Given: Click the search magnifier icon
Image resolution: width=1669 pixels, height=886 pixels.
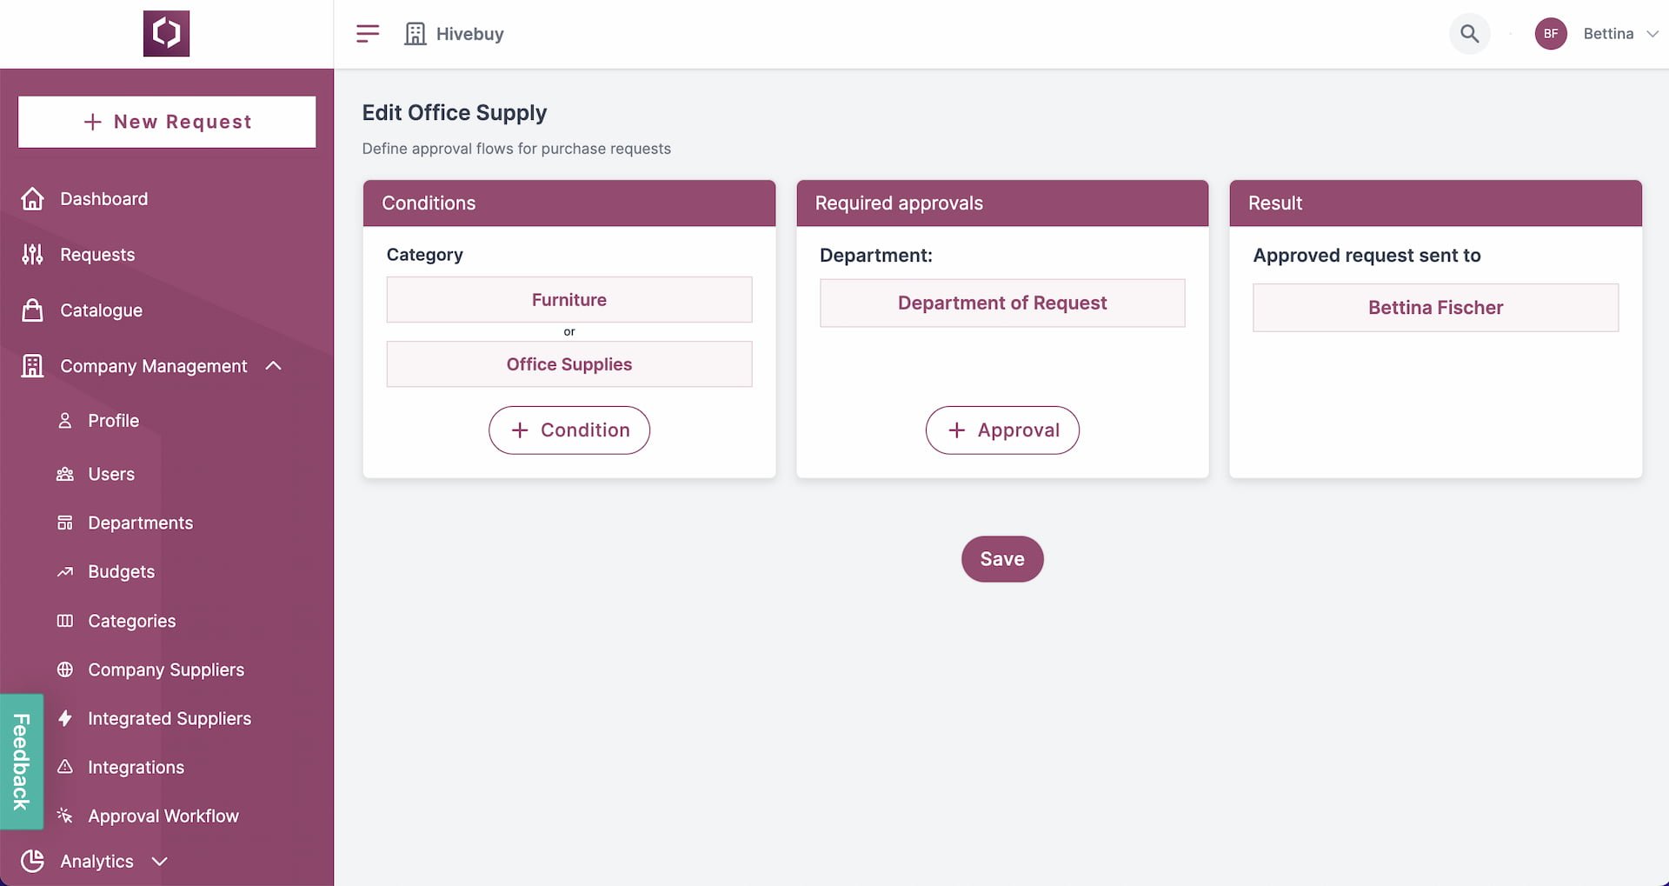Looking at the screenshot, I should [1469, 34].
